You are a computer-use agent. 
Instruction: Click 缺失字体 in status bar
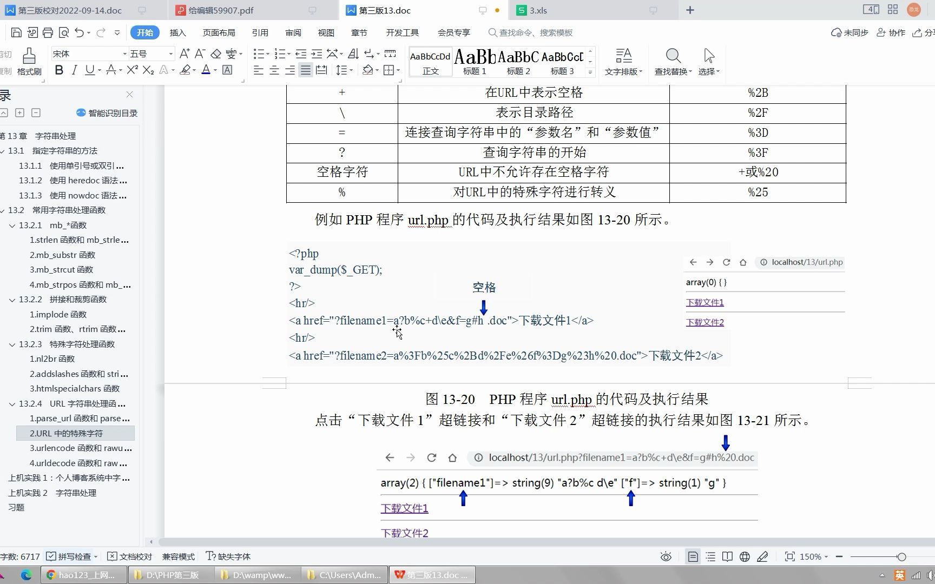pyautogui.click(x=228, y=556)
